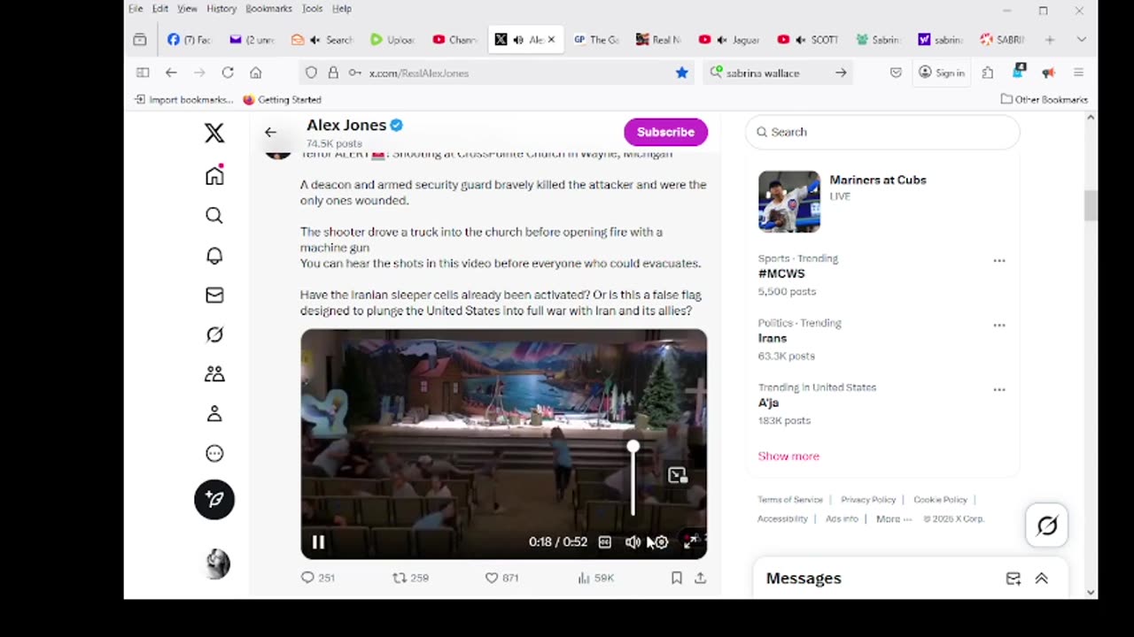The height and width of the screenshot is (637, 1134).
Task: Click Subscribe button
Action: (x=665, y=132)
